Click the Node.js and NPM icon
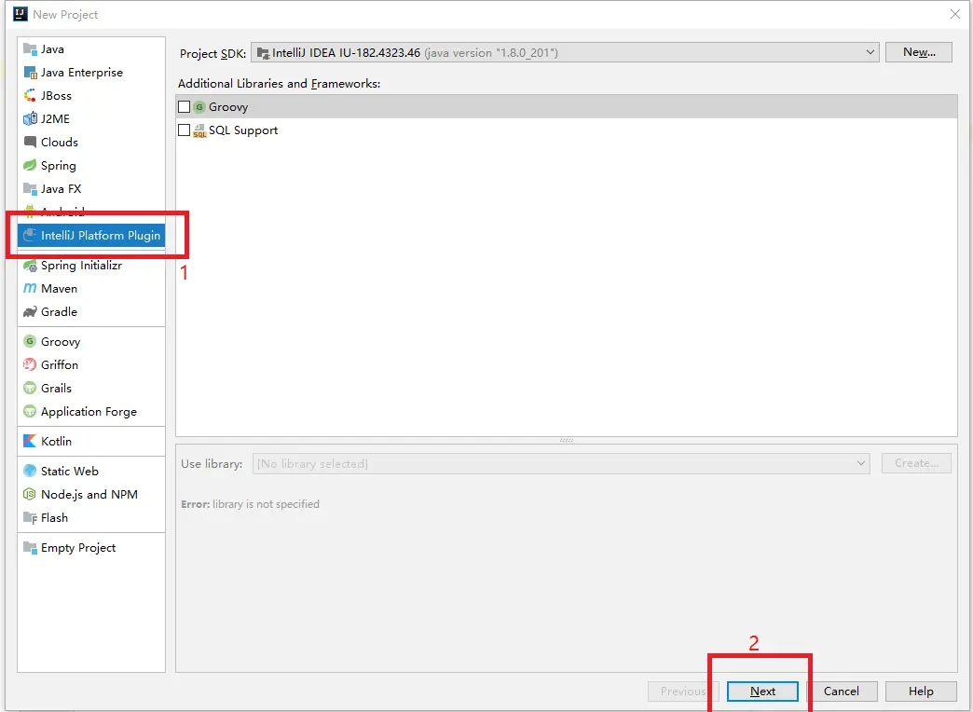 click(x=30, y=494)
